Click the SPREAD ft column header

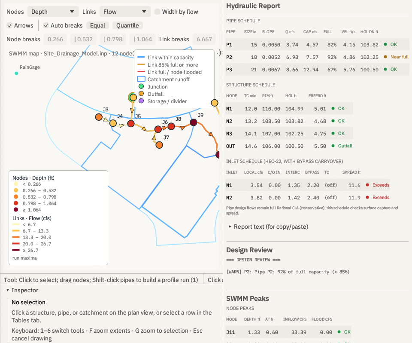(351, 172)
